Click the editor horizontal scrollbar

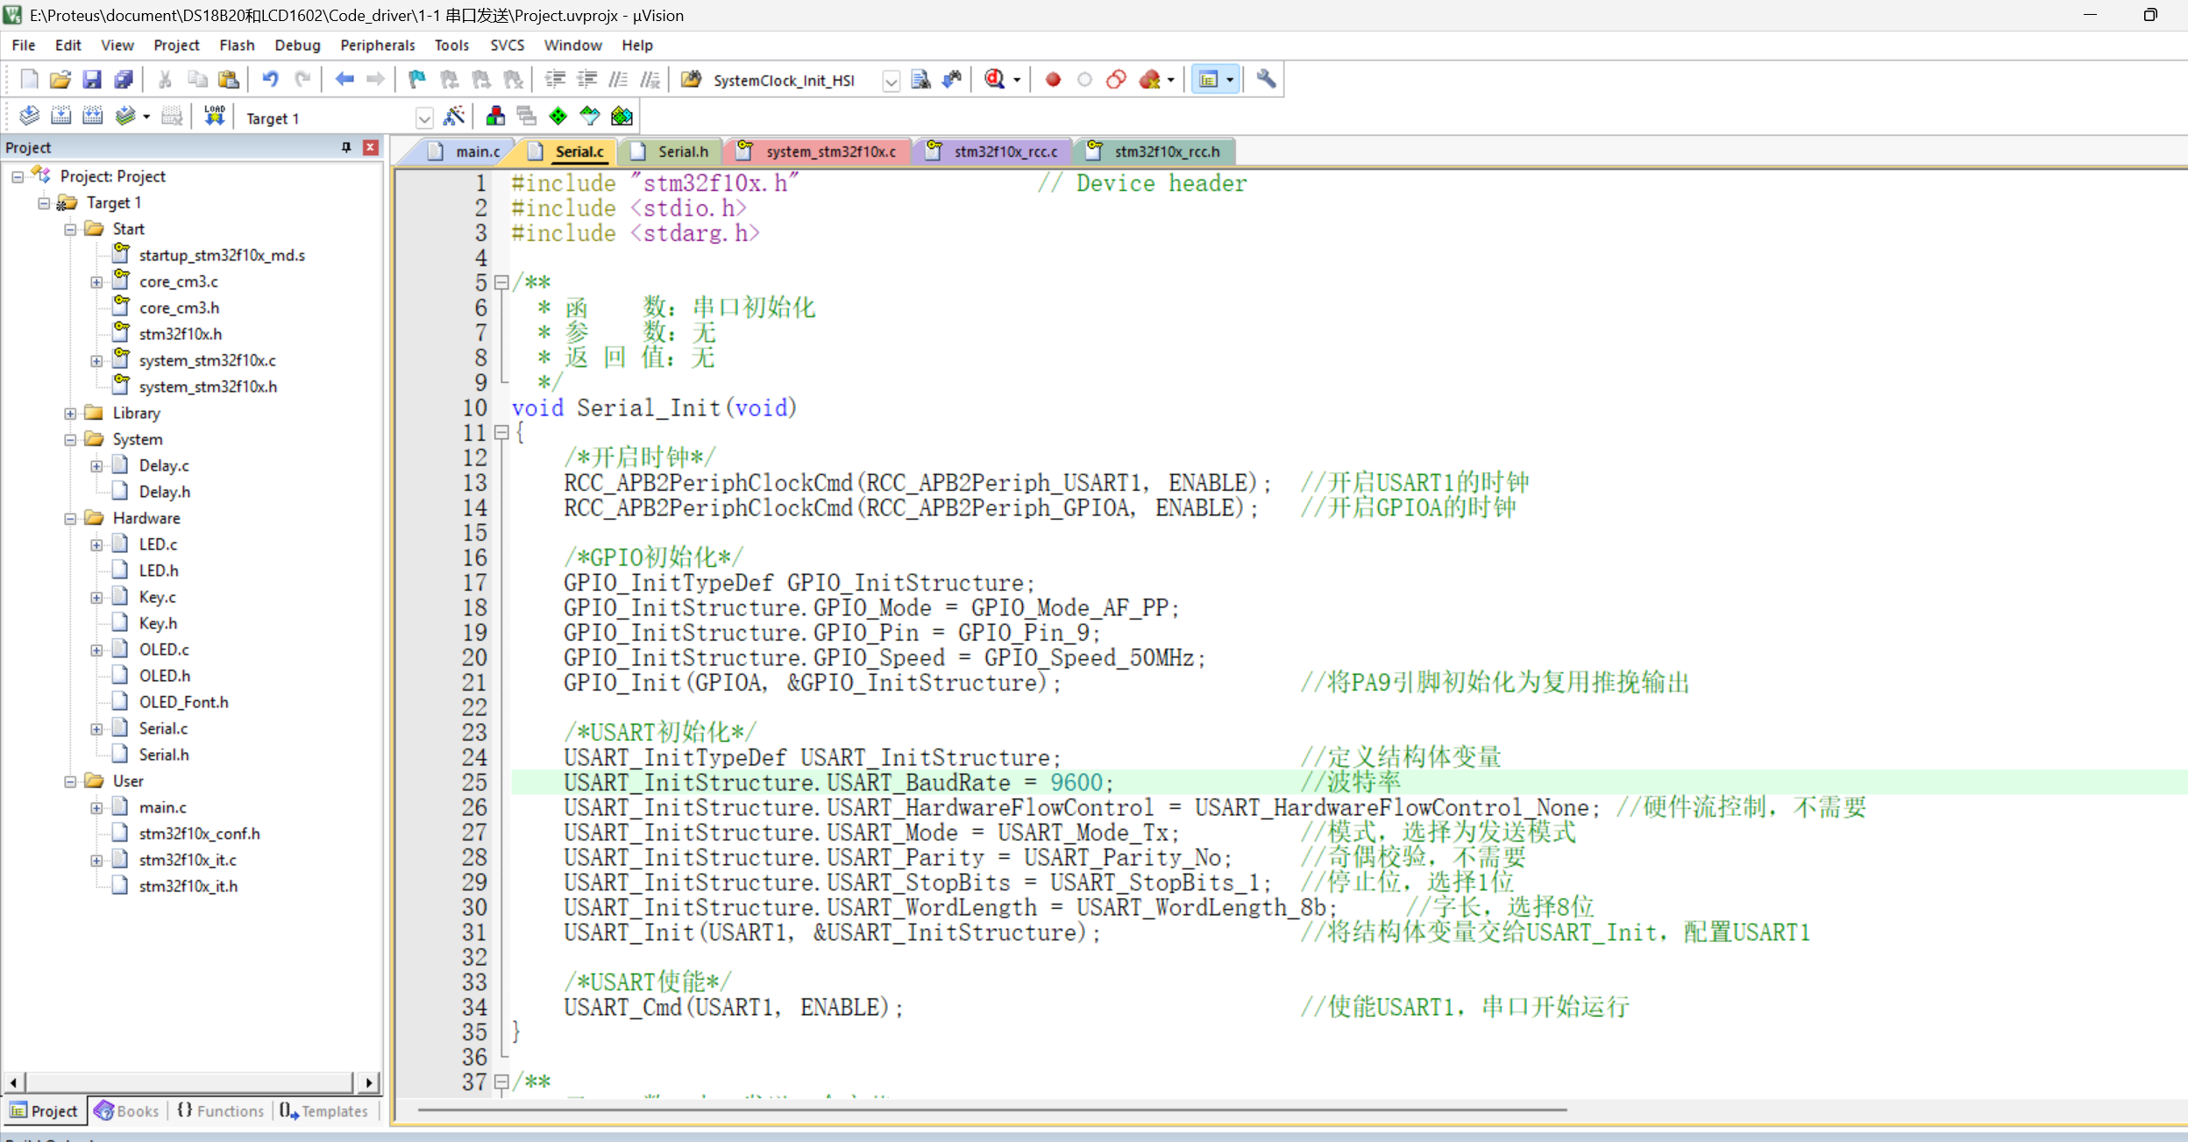[992, 1110]
